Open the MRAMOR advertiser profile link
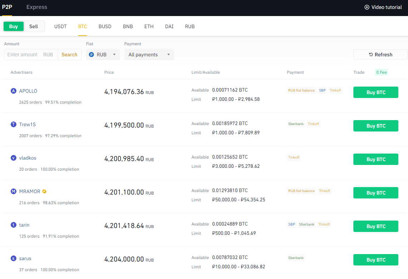Viewport: 408px width, 279px height. (x=30, y=191)
